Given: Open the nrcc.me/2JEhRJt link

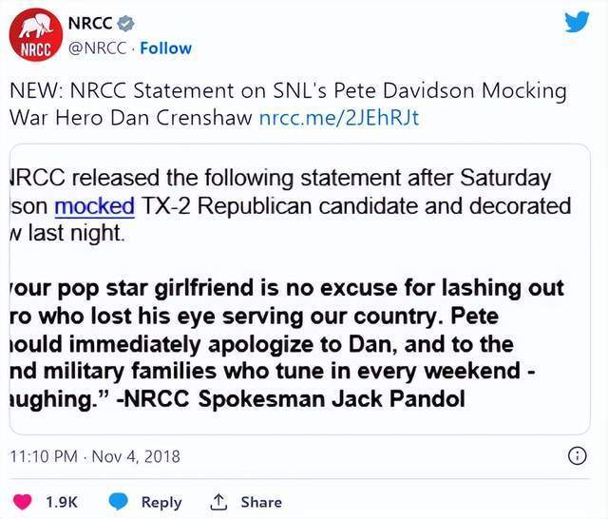Looking at the screenshot, I should click(338, 118).
